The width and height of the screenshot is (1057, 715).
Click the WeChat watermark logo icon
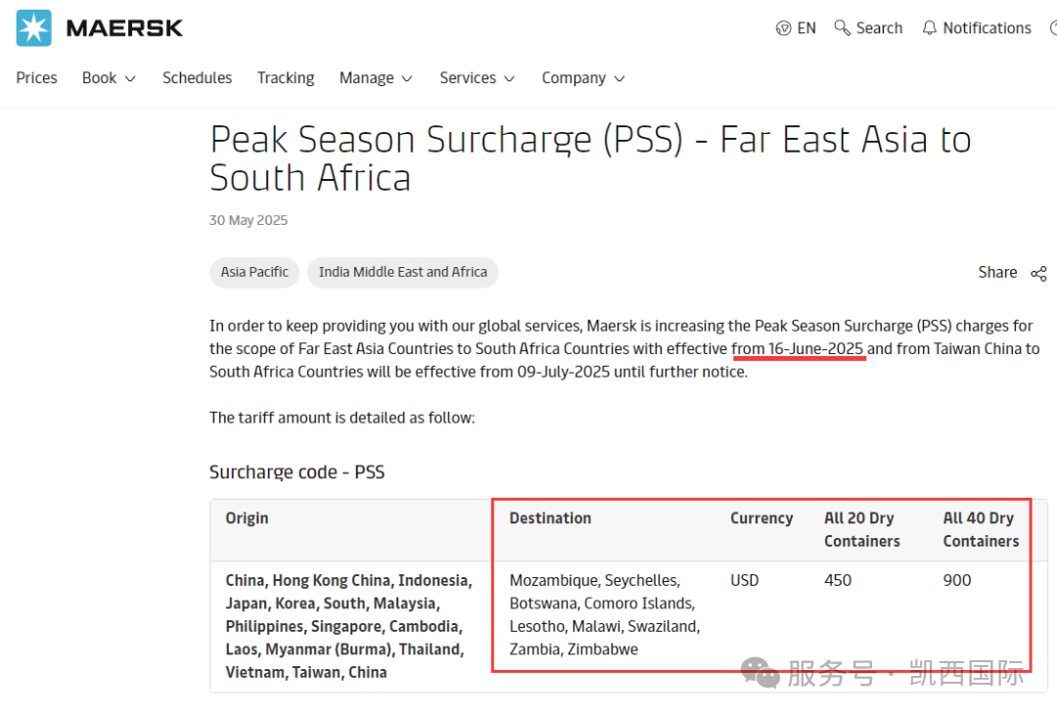pos(759,672)
